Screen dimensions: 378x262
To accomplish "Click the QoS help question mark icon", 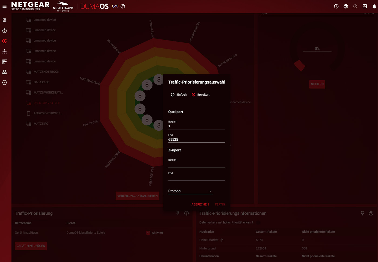I will (x=123, y=6).
